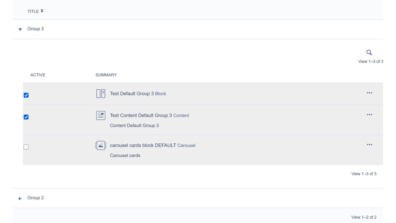Uncheck Active for Test Content Default Group 3
The width and height of the screenshot is (396, 223).
pyautogui.click(x=26, y=117)
